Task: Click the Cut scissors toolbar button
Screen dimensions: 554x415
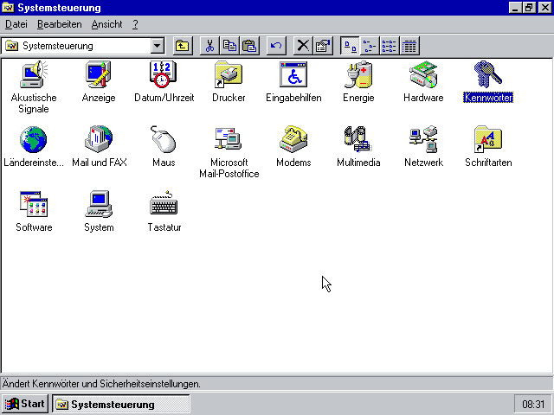Action: (x=209, y=46)
